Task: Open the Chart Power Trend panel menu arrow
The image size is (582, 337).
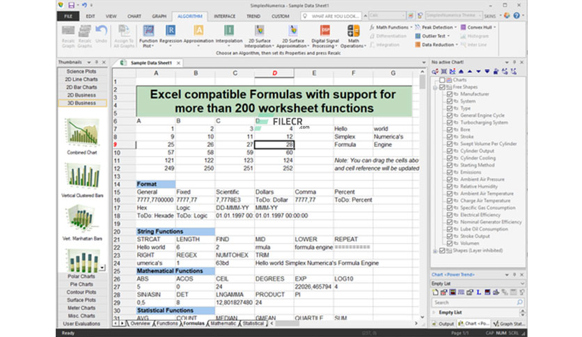Action: coord(507,274)
